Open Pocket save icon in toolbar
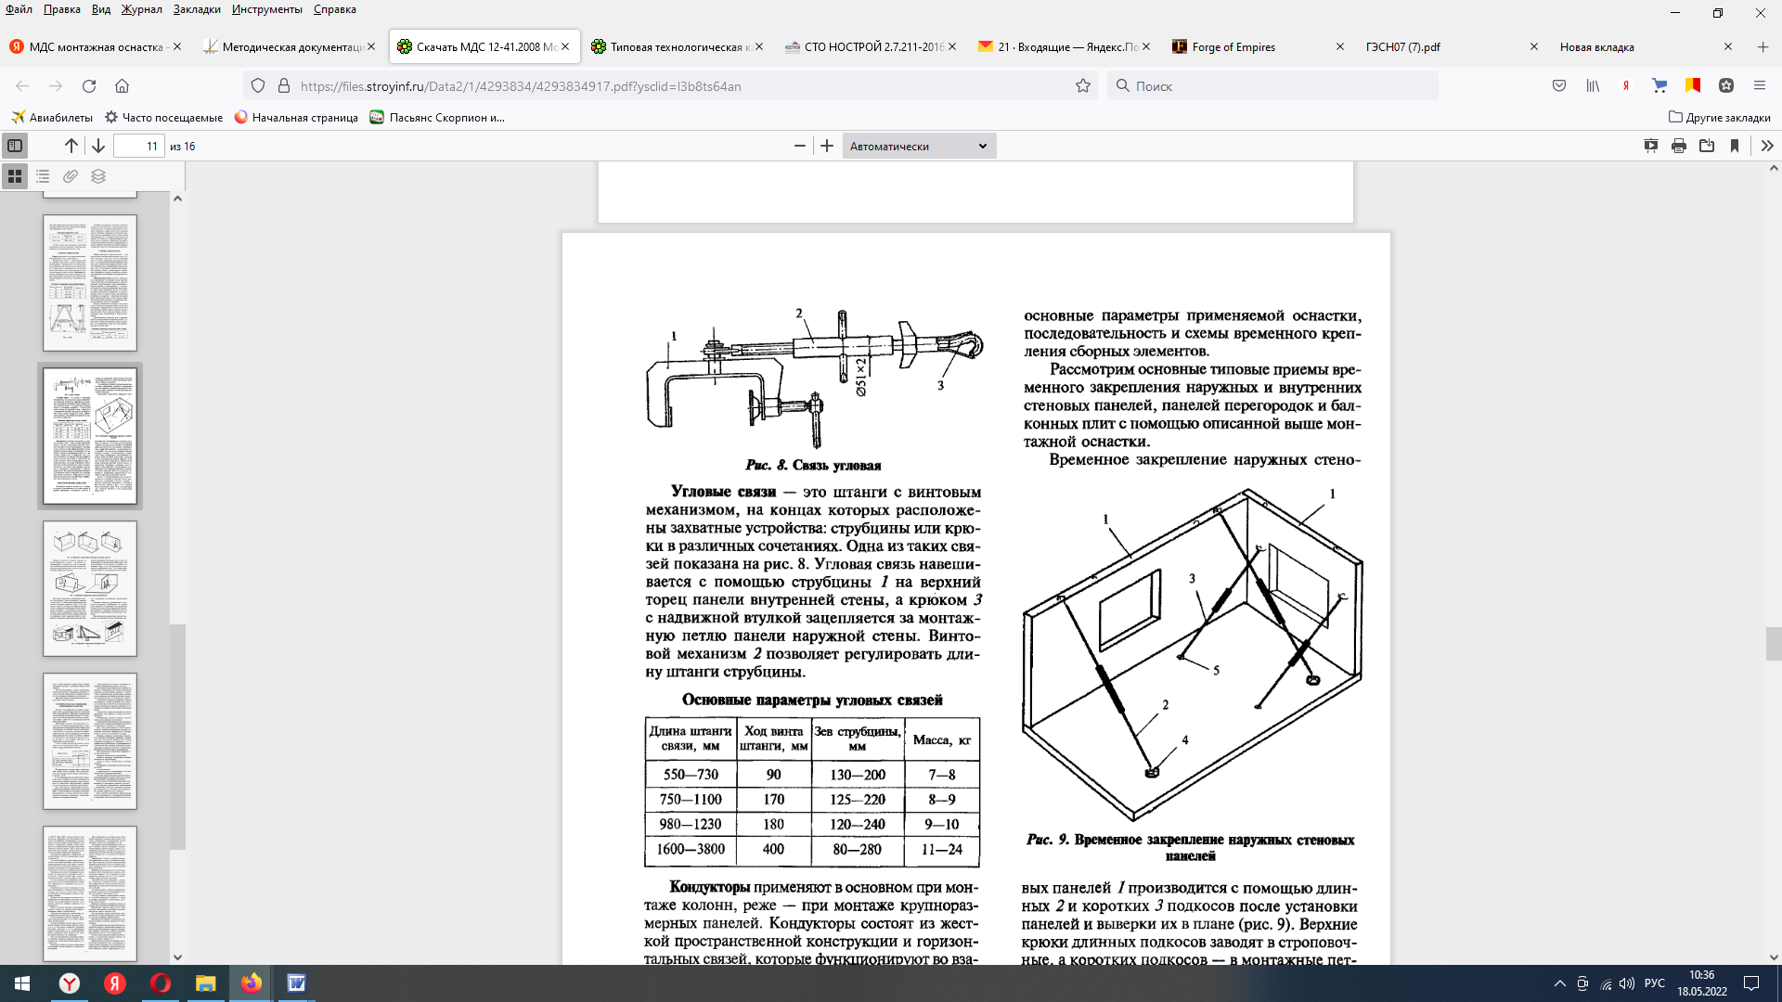 pyautogui.click(x=1559, y=85)
